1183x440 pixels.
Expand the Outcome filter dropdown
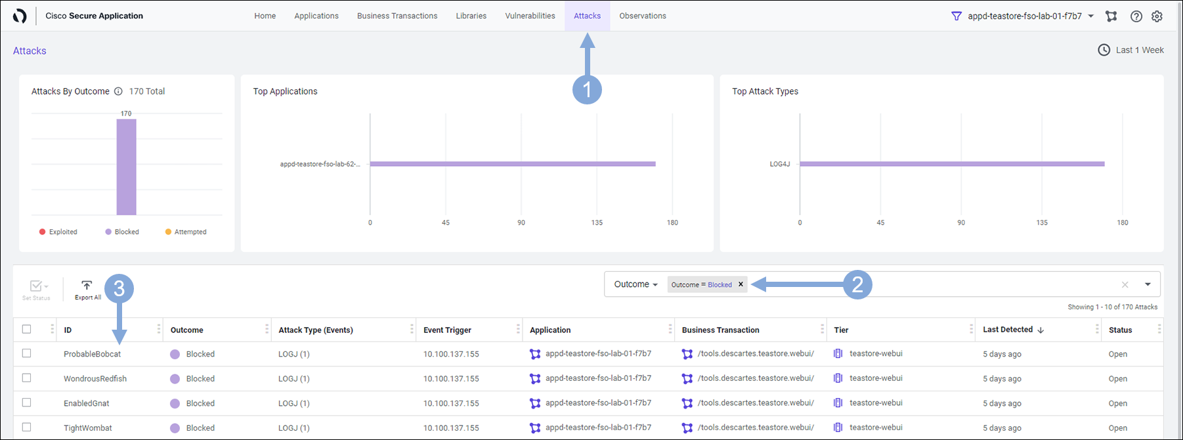tap(635, 284)
